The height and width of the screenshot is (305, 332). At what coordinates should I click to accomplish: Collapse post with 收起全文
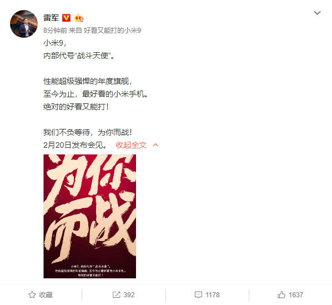tap(131, 145)
